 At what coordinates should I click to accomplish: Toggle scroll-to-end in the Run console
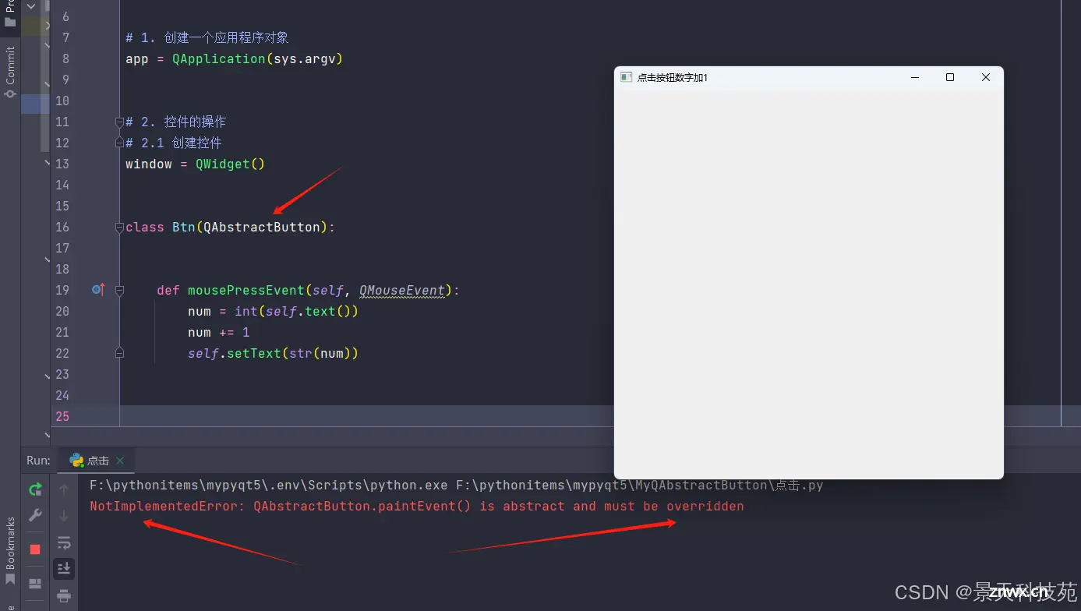64,568
